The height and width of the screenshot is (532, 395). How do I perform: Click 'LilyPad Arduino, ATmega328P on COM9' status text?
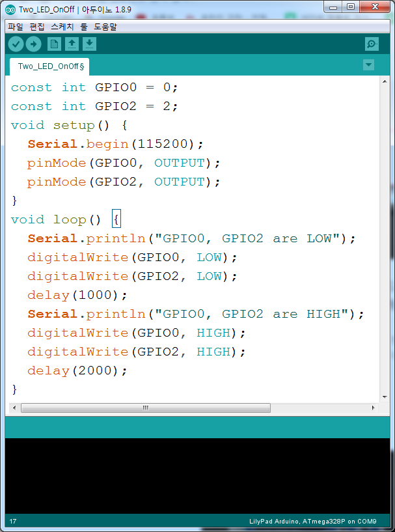(312, 522)
